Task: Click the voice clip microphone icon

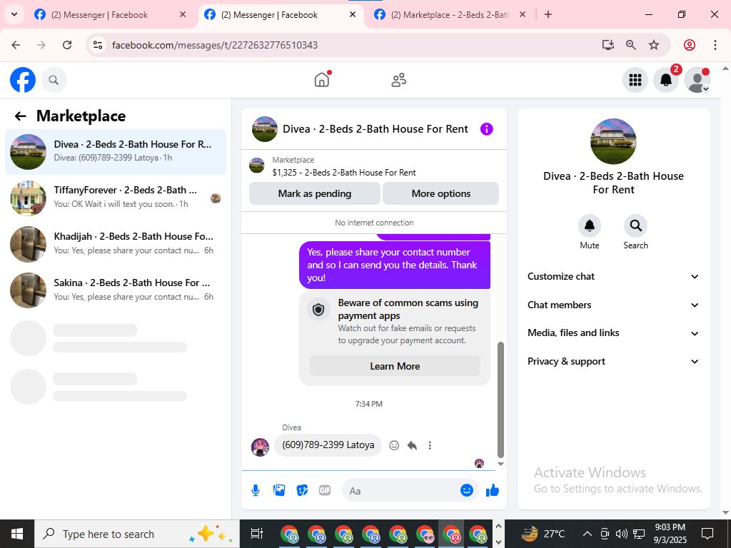Action: pyautogui.click(x=256, y=490)
